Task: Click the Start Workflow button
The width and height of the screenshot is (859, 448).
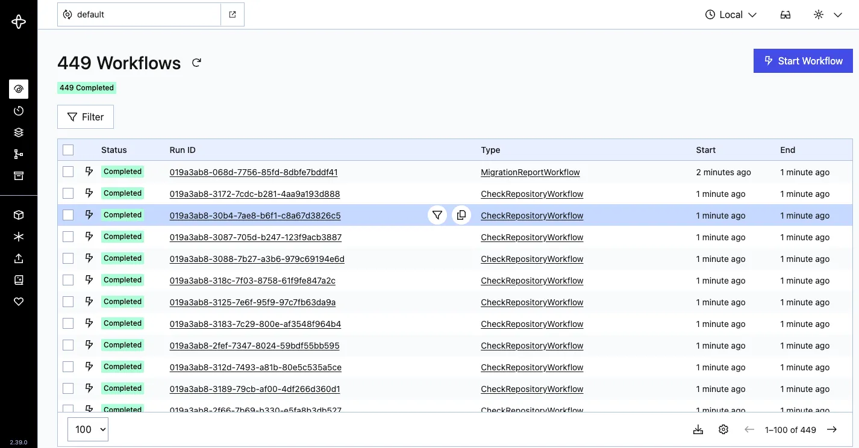Action: pyautogui.click(x=803, y=61)
